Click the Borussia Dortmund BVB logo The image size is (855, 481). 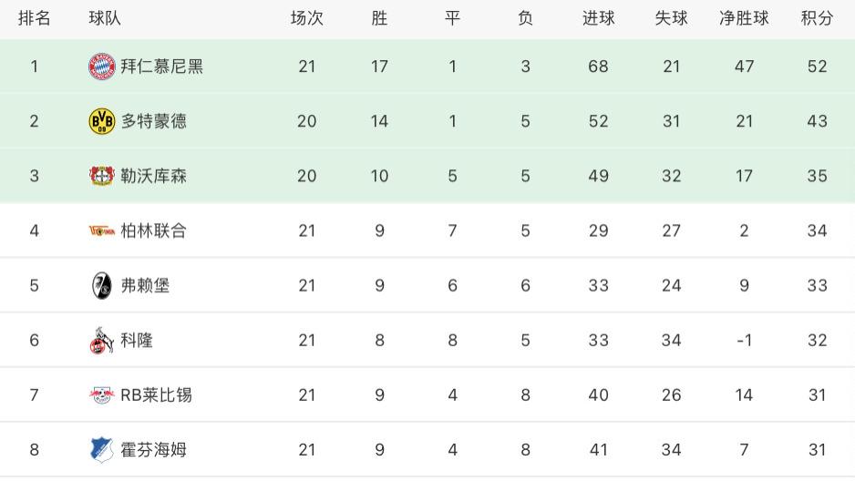pos(102,121)
